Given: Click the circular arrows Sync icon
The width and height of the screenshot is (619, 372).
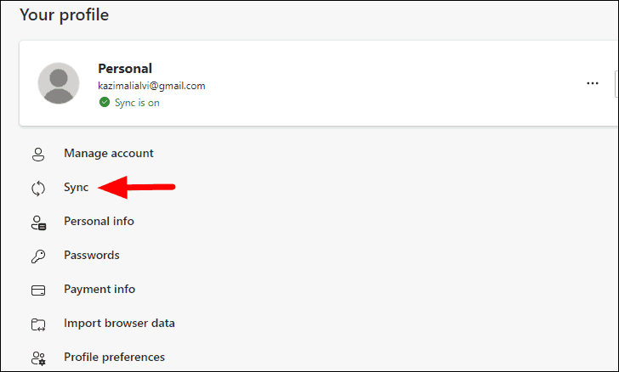Looking at the screenshot, I should 38,189.
